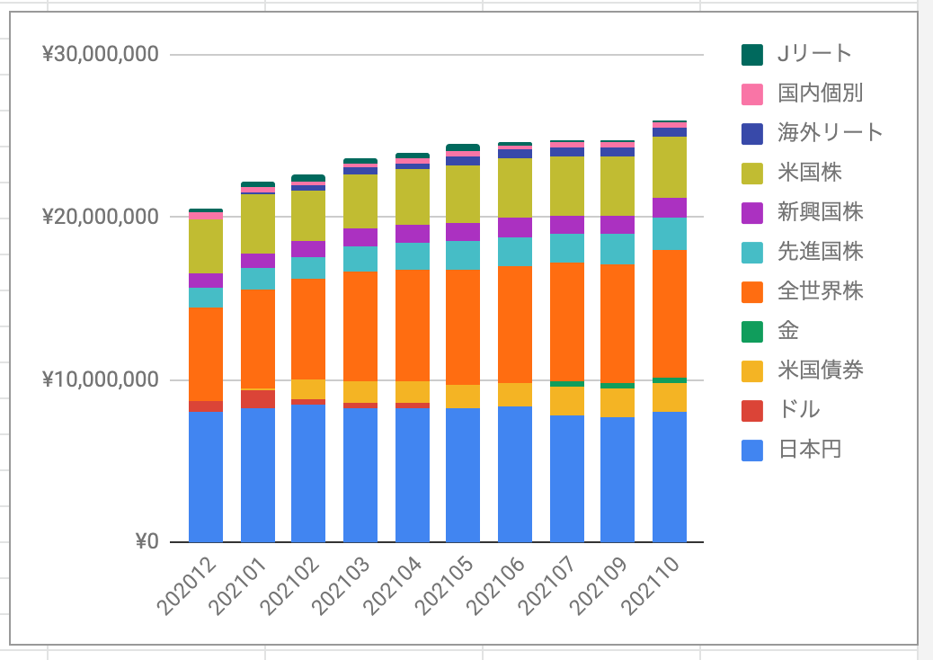Click the ¥30,000,000 axis label

(101, 55)
